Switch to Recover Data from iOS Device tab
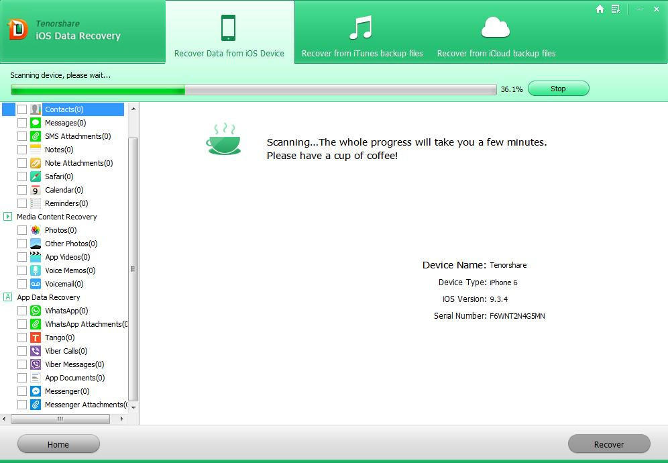The height and width of the screenshot is (463, 668). click(x=229, y=32)
